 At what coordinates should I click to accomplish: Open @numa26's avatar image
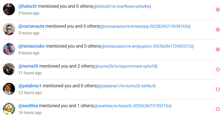click(9, 69)
